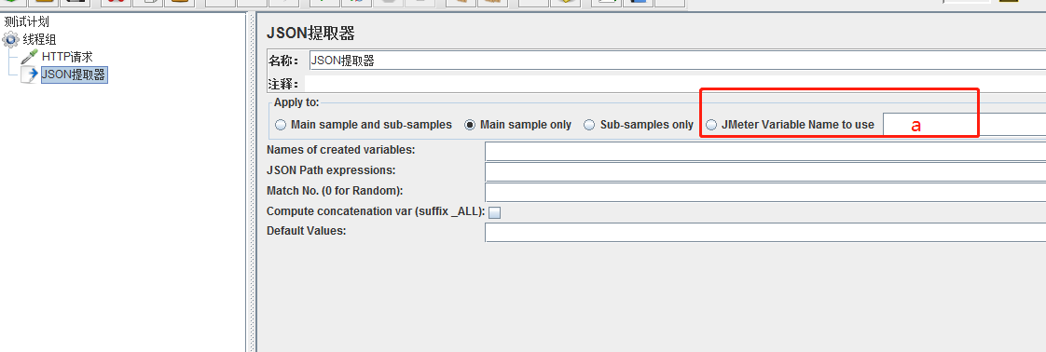
Task: Click into the 注释 comment field
Action: coord(674,85)
